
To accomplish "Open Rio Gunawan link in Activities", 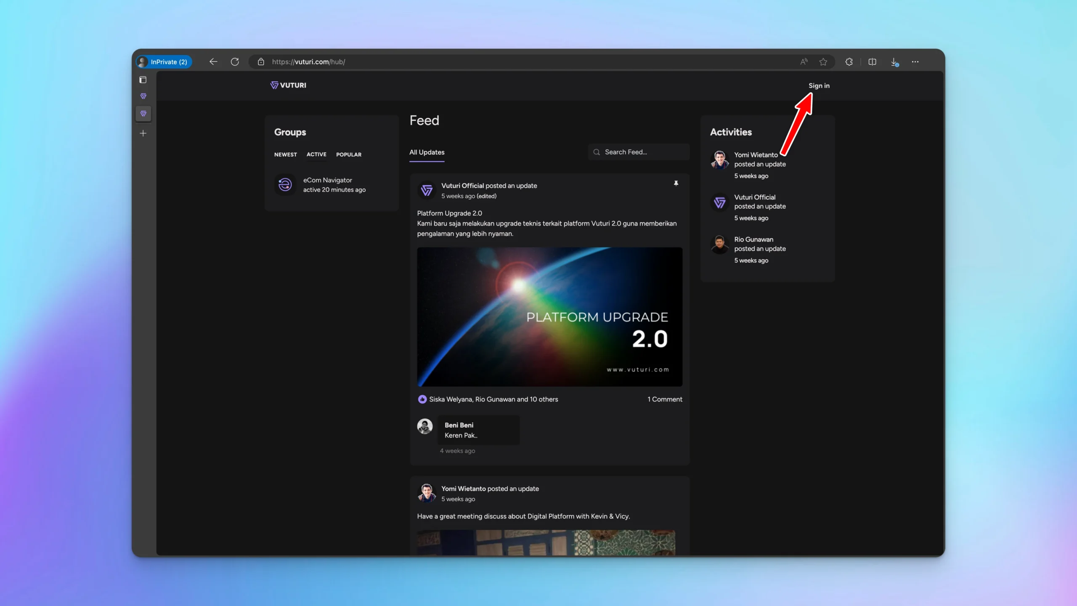I will pos(753,239).
